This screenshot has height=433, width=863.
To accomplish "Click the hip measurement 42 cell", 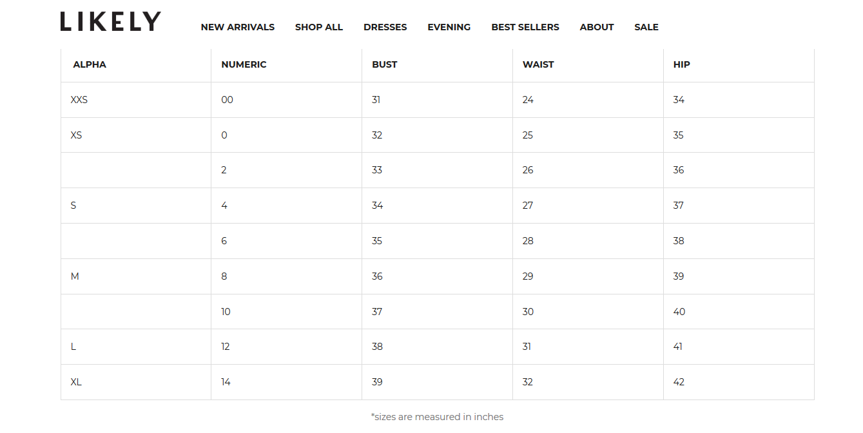I will tap(679, 382).
